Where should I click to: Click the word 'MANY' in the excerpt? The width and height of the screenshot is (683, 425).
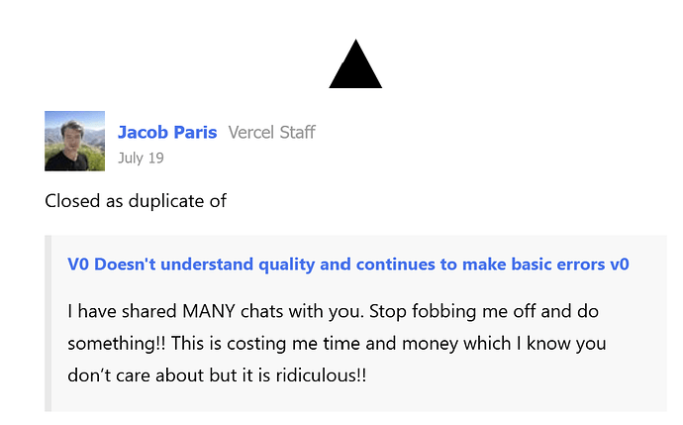point(209,311)
